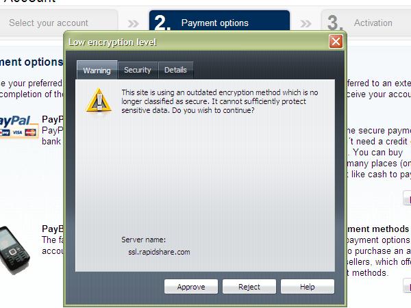Click the ssl.rapidshare.com server name text
Viewport: 411px width, 308px height.
tap(159, 252)
